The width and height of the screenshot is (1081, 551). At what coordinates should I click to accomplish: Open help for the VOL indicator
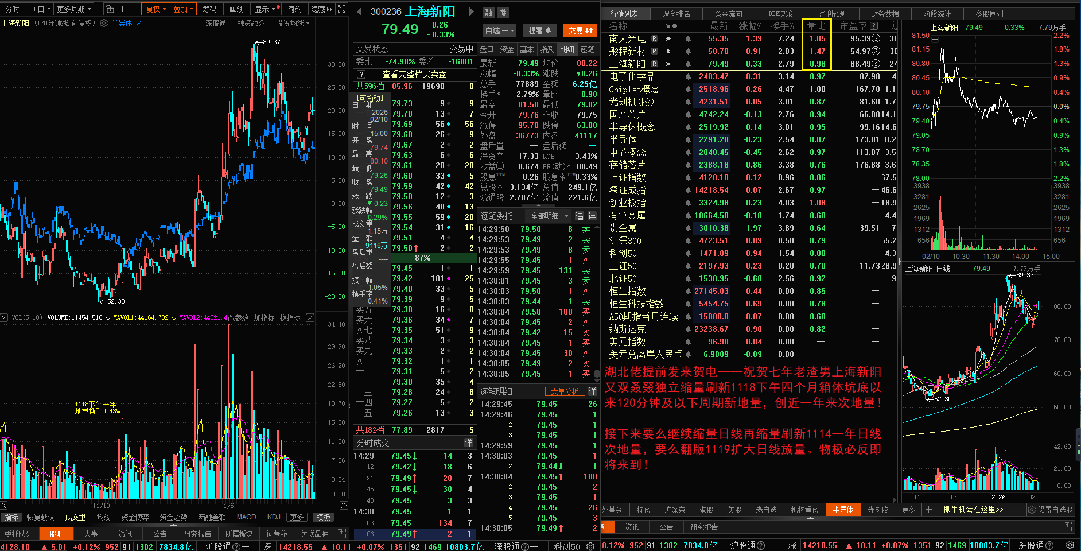click(4, 317)
